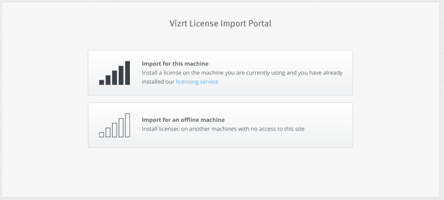Click the Vizrt License Import Portal title
The width and height of the screenshot is (444, 200).
pos(220,24)
